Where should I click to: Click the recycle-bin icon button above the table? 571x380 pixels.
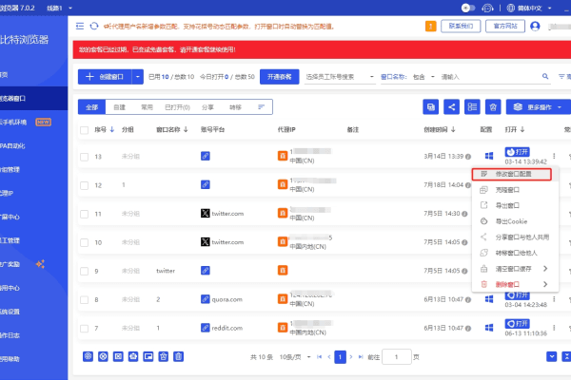click(493, 107)
